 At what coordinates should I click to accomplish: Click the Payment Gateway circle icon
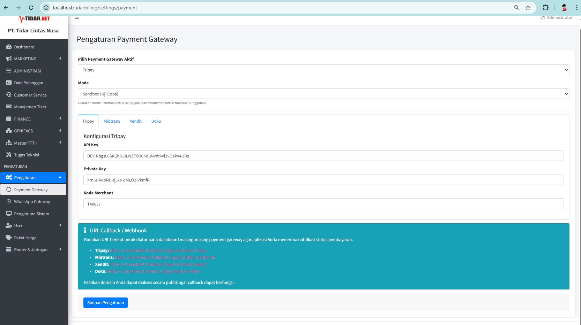(9, 189)
